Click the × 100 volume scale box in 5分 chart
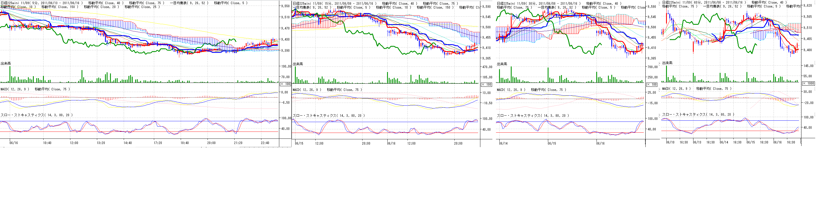Viewport: 830px width, 218px height. coord(285,84)
